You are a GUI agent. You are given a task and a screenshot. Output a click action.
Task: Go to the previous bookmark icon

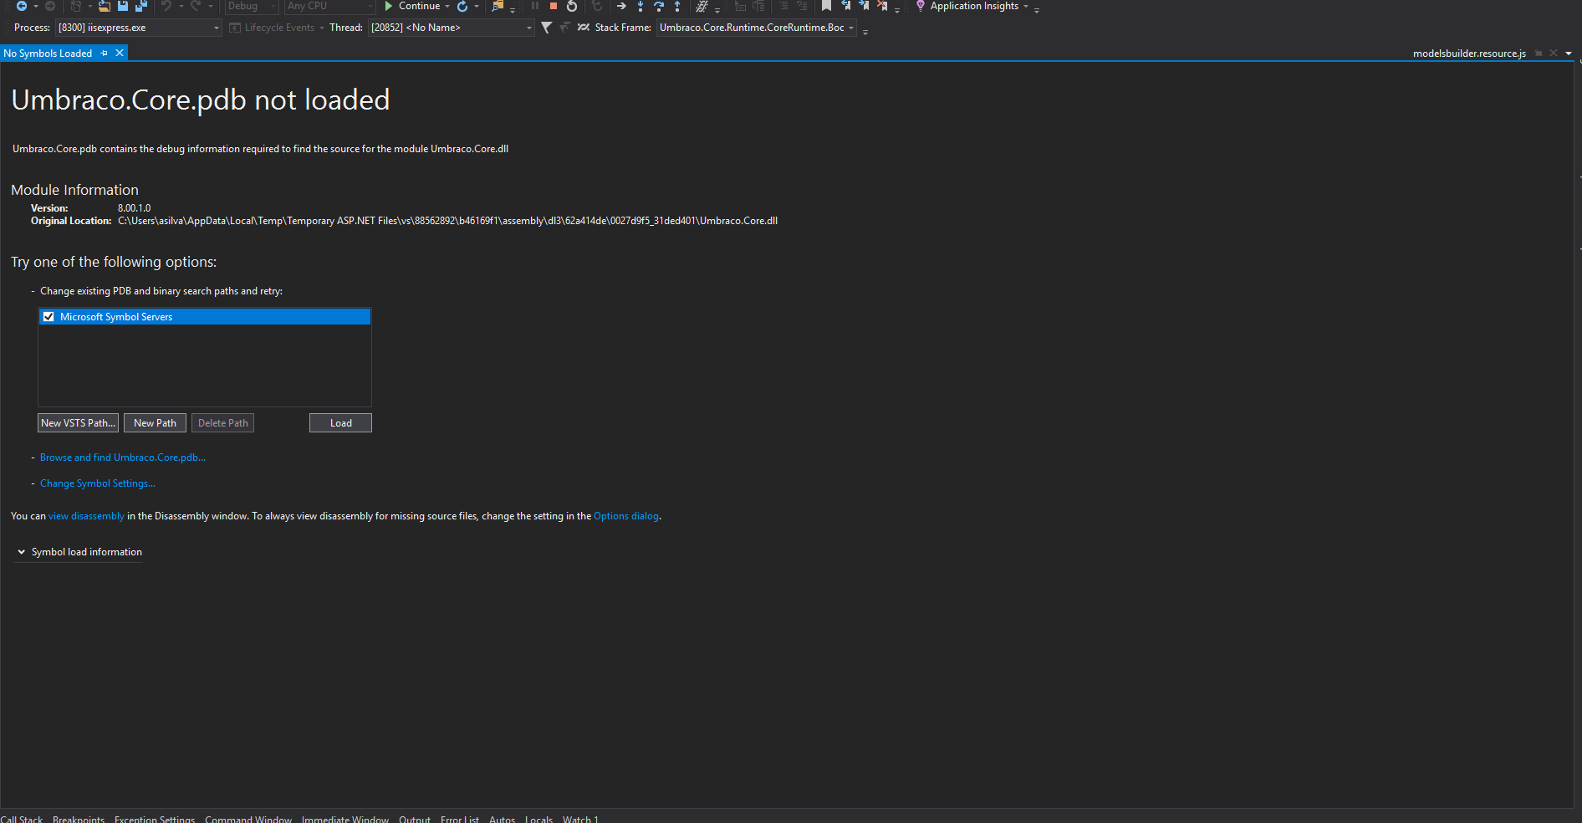point(845,6)
